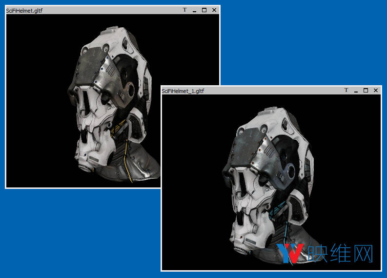The height and width of the screenshot is (278, 387).
Task: Select the SciFiHelmet.gltf title bar text
Action: pos(24,10)
